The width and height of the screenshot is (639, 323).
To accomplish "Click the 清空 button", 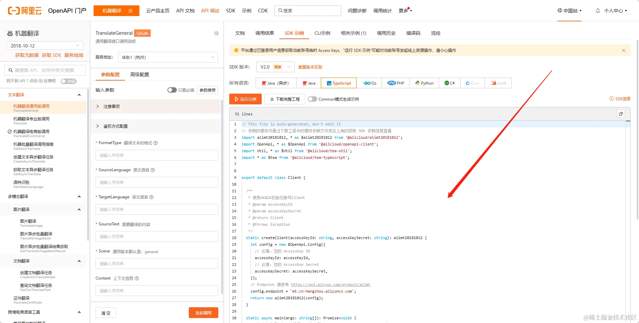I will click(106, 313).
